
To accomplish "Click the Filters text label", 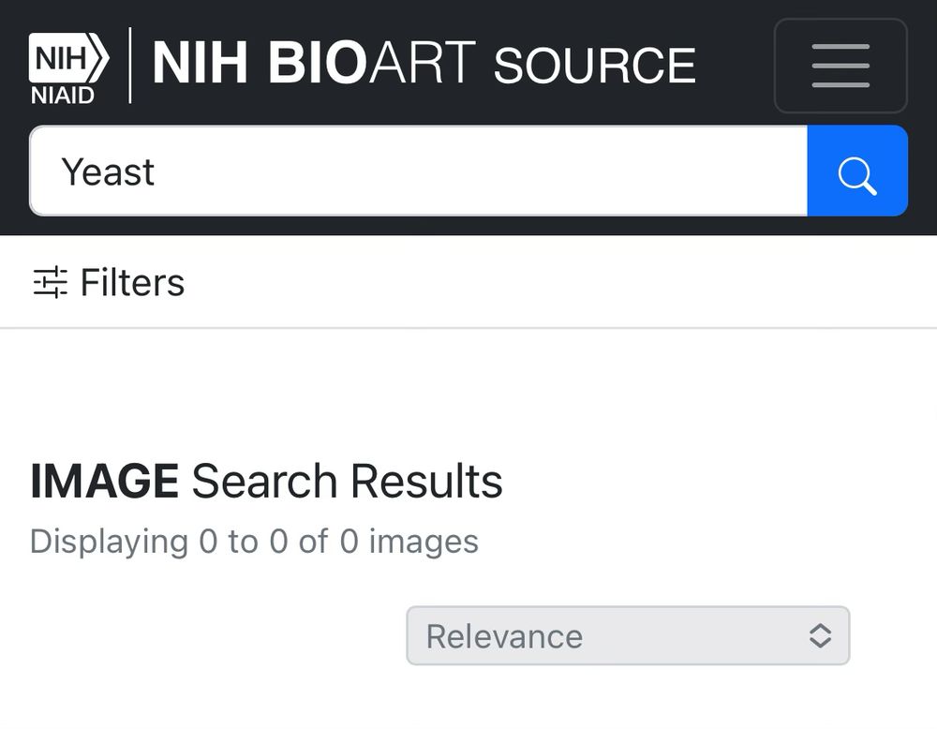I will (133, 282).
